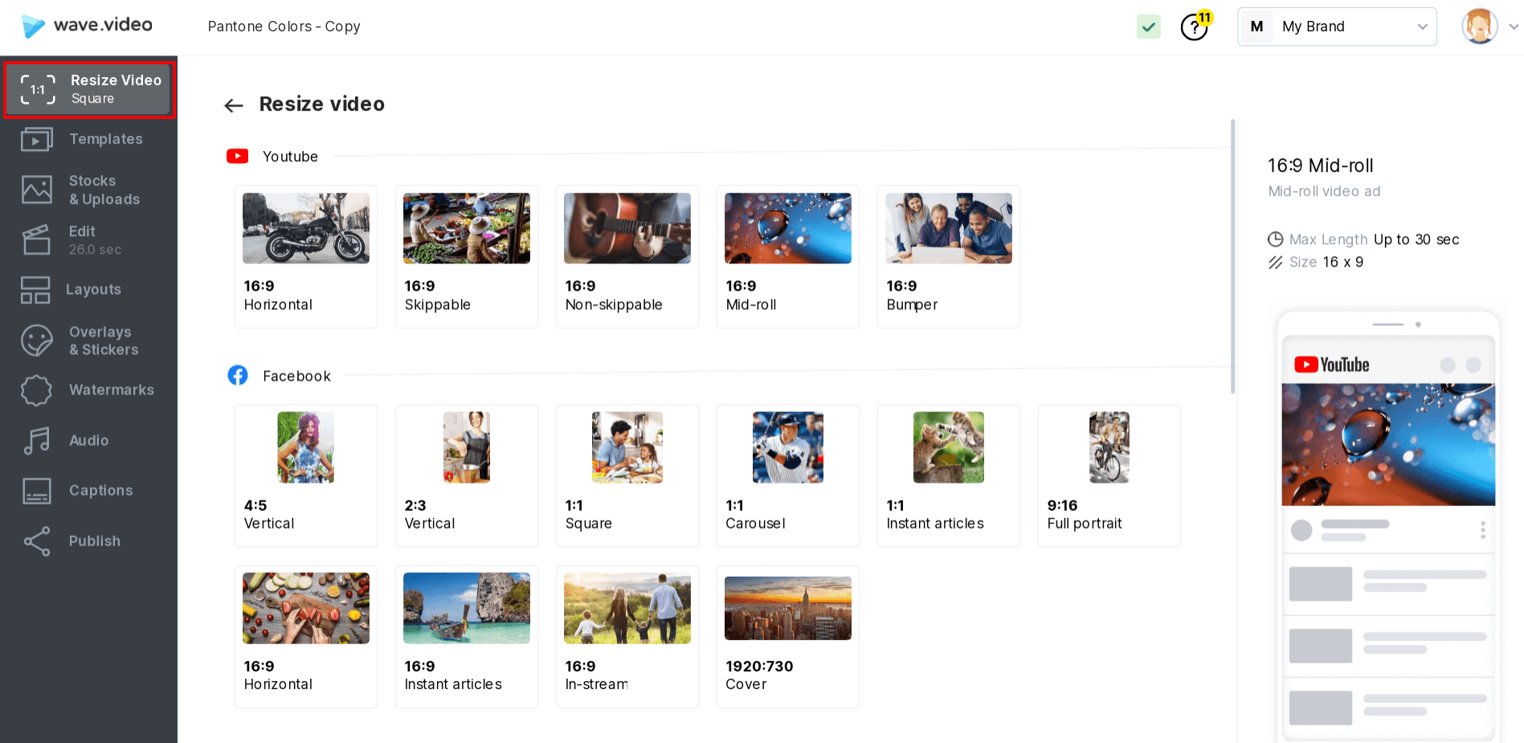Open Overlays & Stickers panel
The height and width of the screenshot is (743, 1524).
(x=88, y=341)
